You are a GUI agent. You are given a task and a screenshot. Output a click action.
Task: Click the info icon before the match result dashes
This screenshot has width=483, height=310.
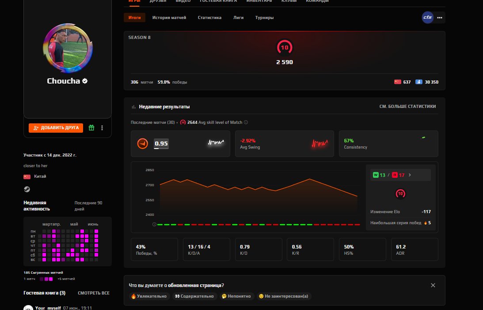pos(154,224)
